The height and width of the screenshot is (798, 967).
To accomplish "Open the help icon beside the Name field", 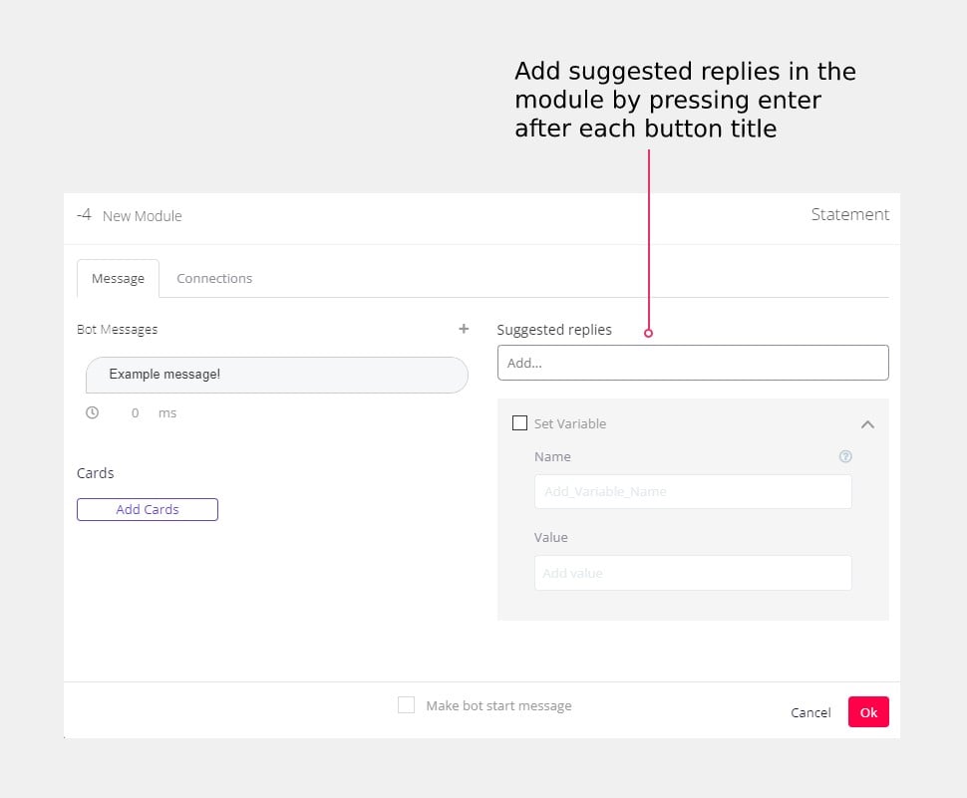I will tap(844, 456).
